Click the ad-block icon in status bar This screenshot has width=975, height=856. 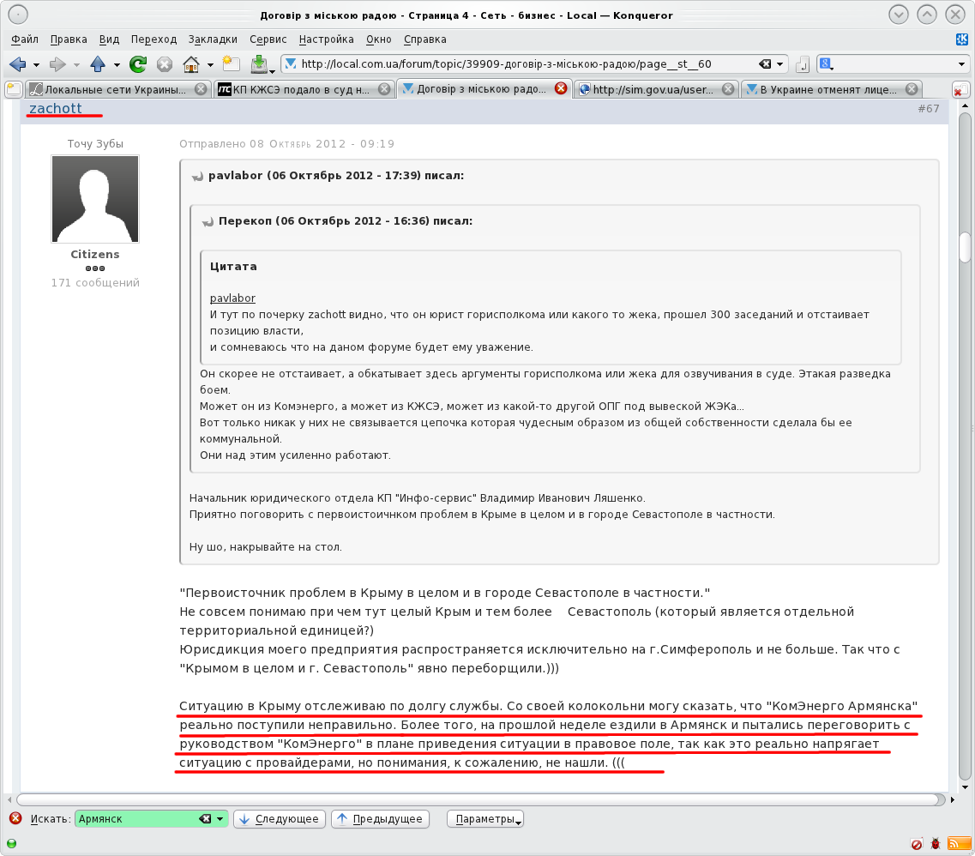pos(917,843)
